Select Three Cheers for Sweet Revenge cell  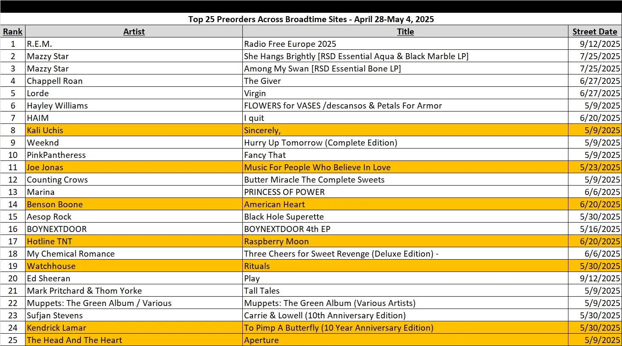click(405, 254)
